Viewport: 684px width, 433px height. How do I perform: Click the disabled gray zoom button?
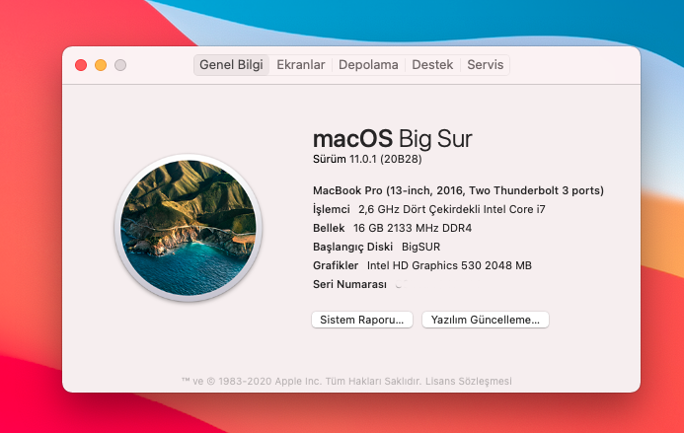coord(120,65)
